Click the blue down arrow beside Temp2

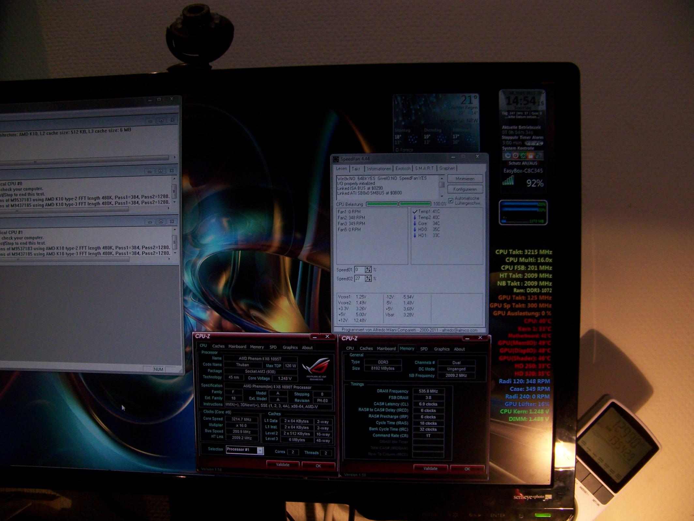[415, 218]
